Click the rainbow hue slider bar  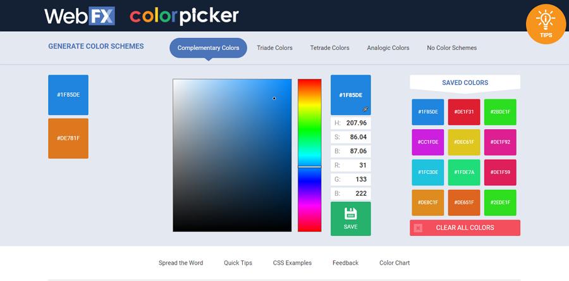coord(310,155)
